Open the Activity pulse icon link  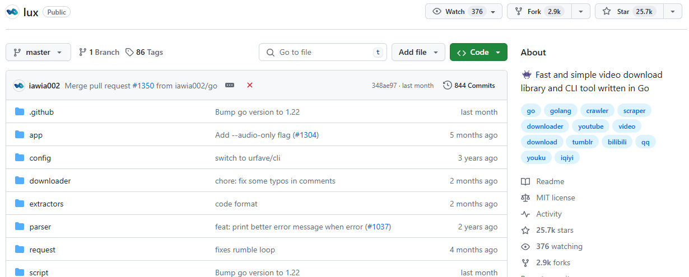[x=525, y=214]
